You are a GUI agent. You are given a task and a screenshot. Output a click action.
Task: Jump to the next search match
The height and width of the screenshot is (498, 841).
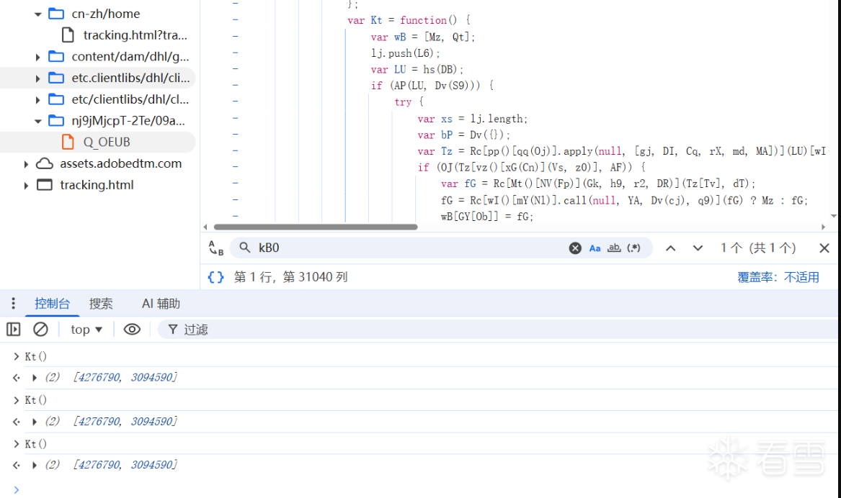click(698, 248)
